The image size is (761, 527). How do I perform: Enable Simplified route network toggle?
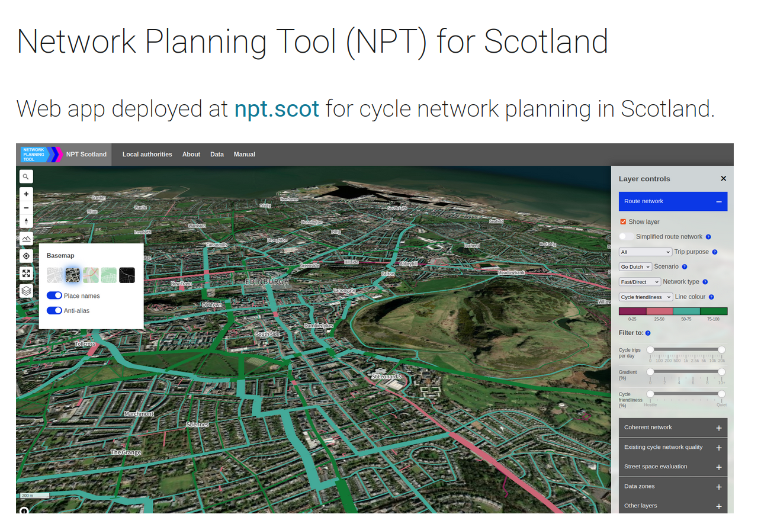click(x=626, y=236)
